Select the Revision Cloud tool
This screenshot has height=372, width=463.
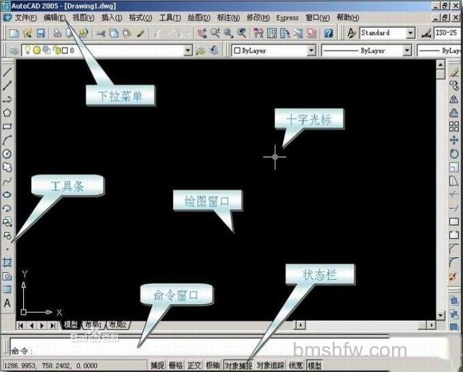point(7,167)
